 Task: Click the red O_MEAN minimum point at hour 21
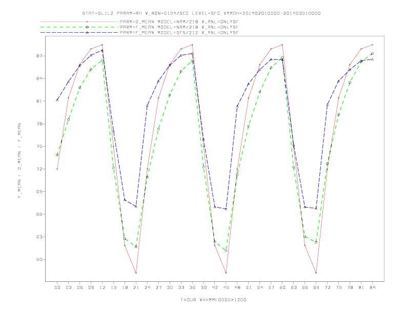click(x=136, y=273)
